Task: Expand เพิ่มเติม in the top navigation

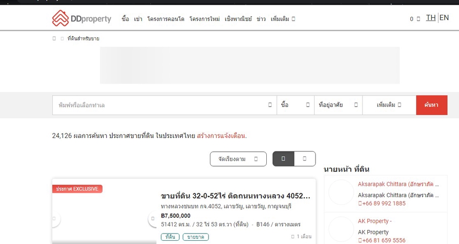Action: click(283, 19)
